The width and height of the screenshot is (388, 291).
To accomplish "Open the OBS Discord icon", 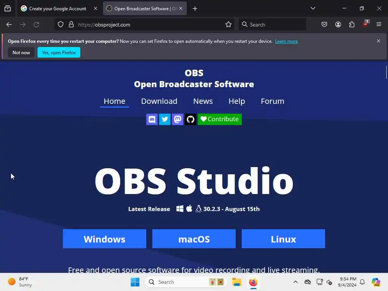I will (x=152, y=119).
